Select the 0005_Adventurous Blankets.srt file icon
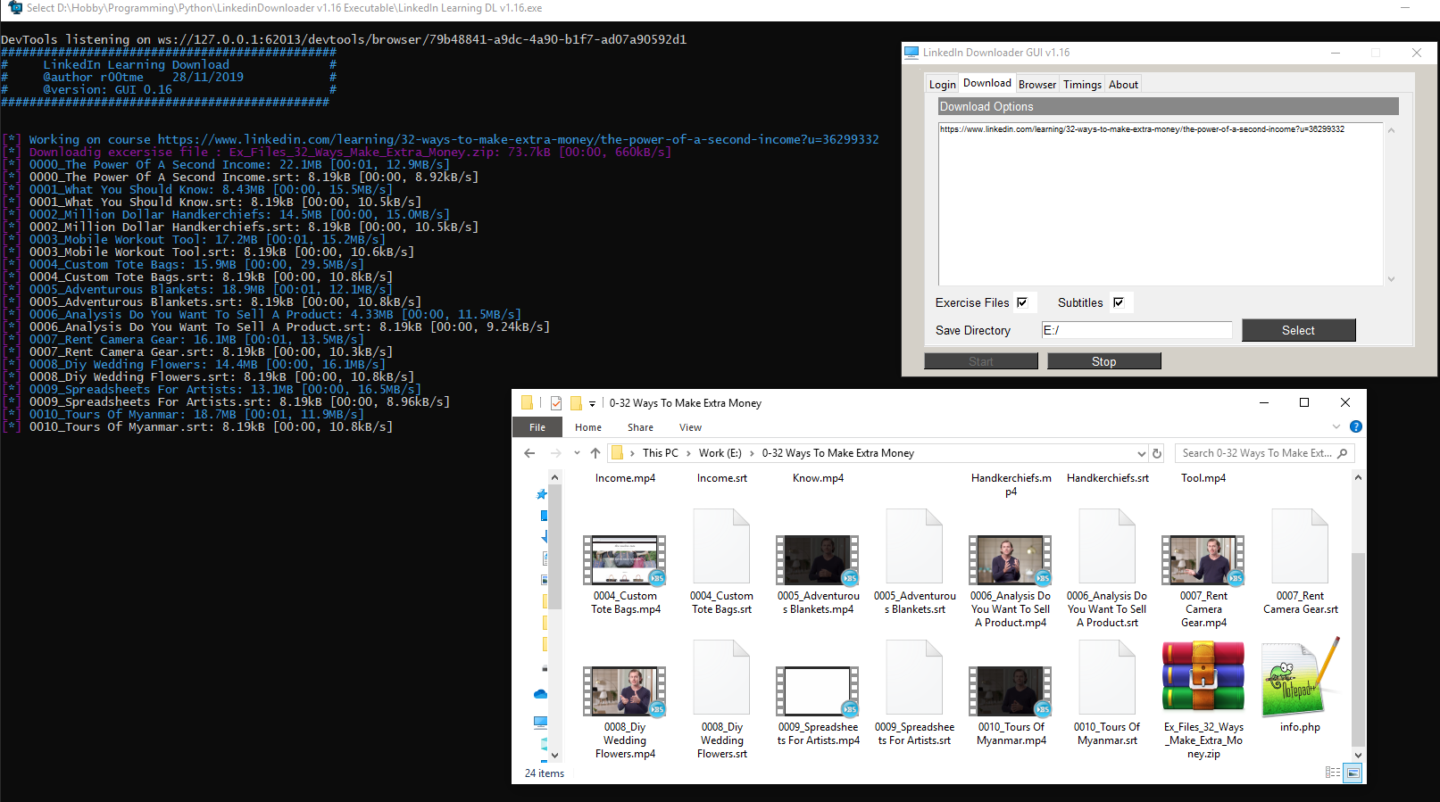 [x=914, y=546]
